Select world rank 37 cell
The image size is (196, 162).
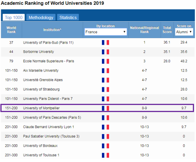[x=11, y=42]
